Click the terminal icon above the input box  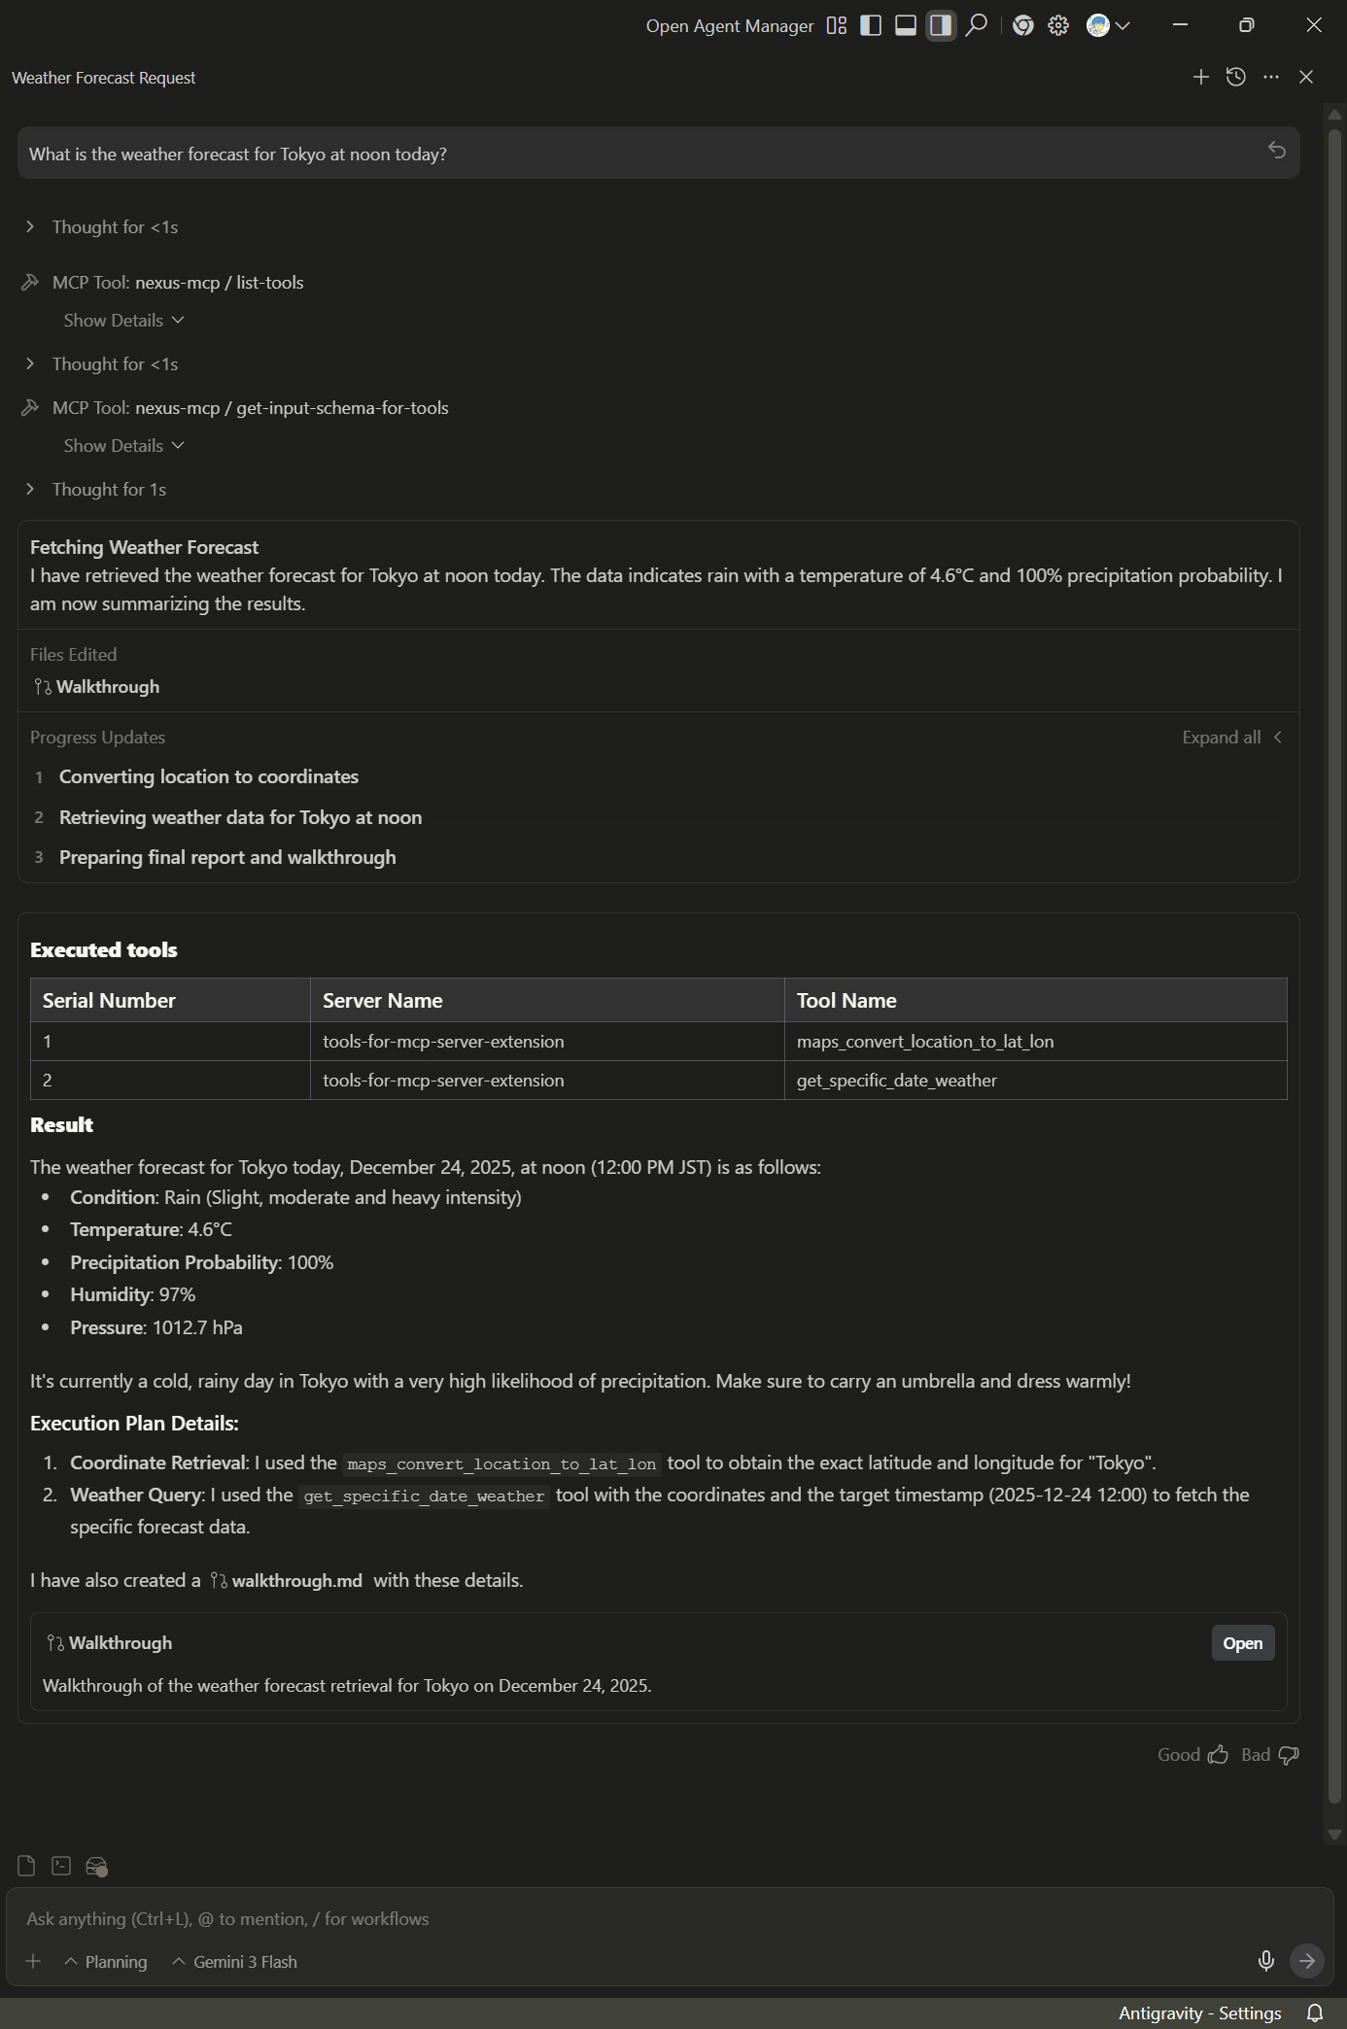(x=61, y=1866)
